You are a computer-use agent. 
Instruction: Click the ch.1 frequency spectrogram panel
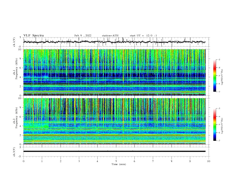click(x=114, y=72)
